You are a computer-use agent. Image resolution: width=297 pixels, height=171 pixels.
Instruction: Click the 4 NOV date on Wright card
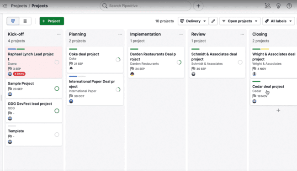[x=261, y=69]
